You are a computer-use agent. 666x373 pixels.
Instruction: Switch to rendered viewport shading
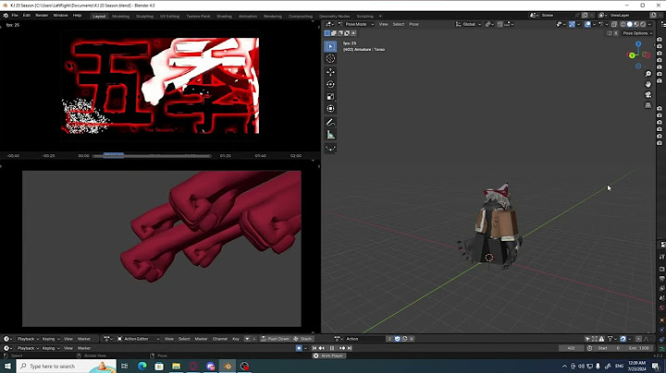643,24
